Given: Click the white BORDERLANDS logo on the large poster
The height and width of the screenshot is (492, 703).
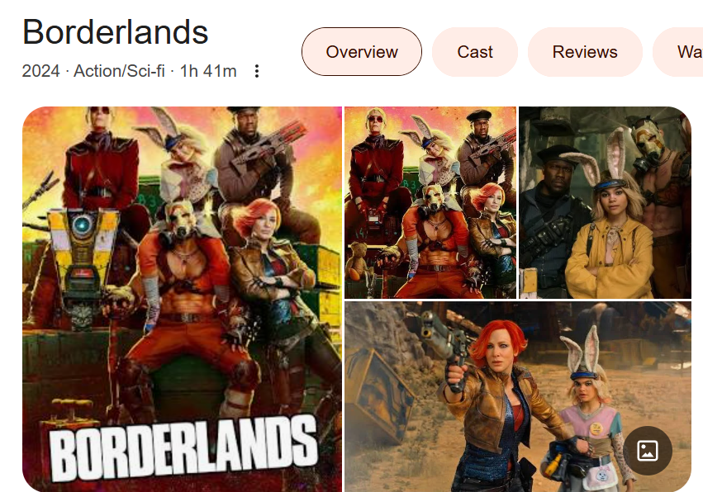Looking at the screenshot, I should tap(183, 448).
